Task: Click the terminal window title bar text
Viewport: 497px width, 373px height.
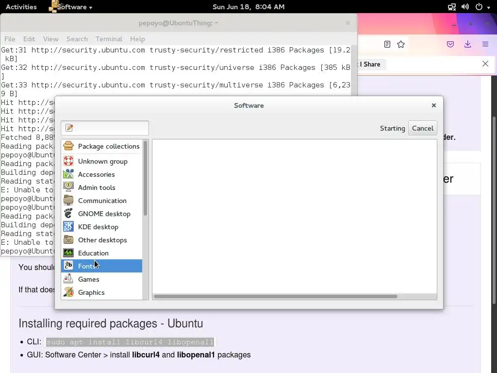Action: click(x=179, y=23)
